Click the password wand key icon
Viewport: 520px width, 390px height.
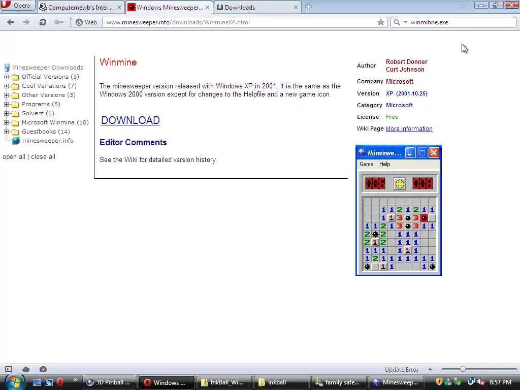pos(59,22)
